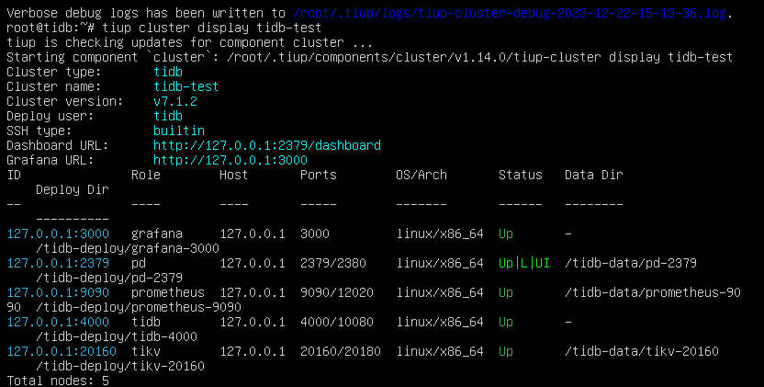The image size is (764, 387).
Task: Open the Grafana URL http://127.0.0.1:3000
Action: pyautogui.click(x=230, y=160)
